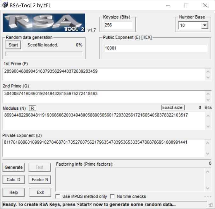Click the Number Base combo box value 10
The height and width of the screenshot is (209, 215).
190,25
